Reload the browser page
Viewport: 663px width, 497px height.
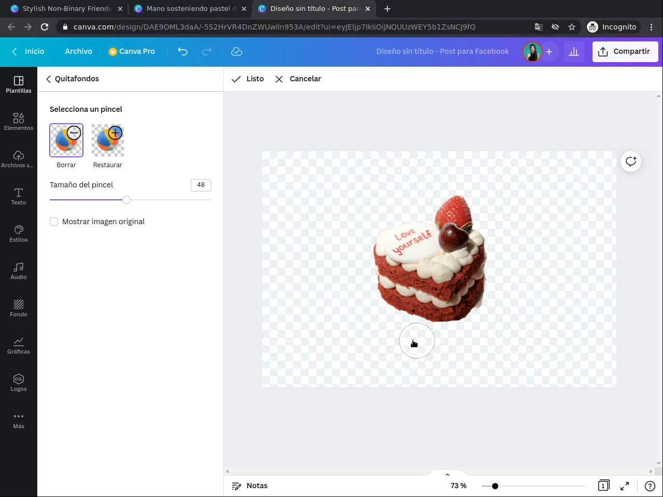[45, 27]
